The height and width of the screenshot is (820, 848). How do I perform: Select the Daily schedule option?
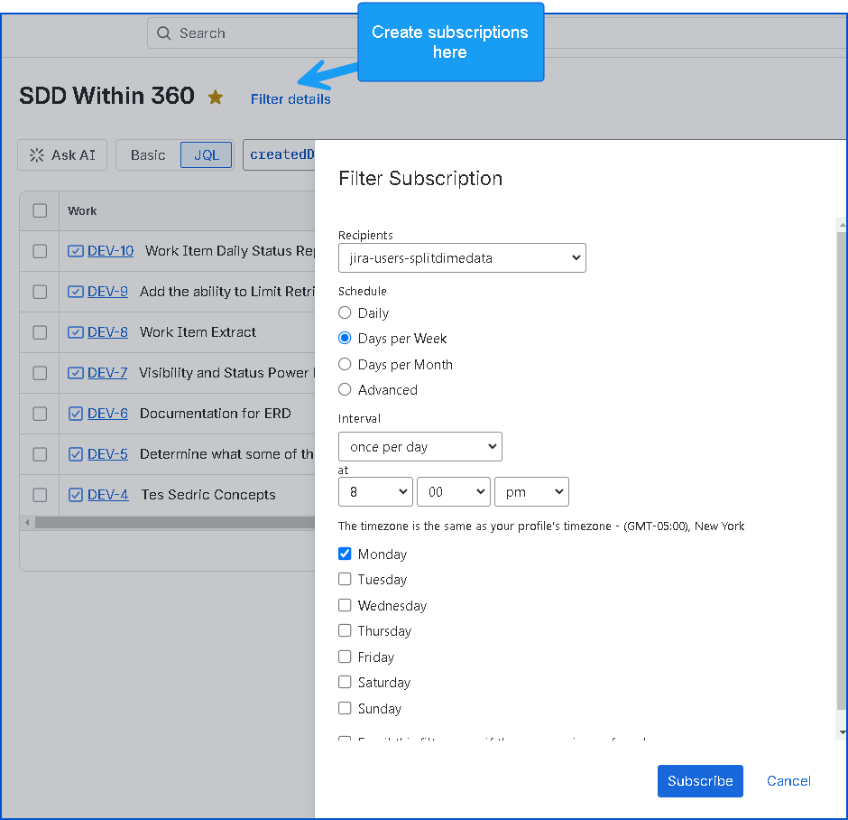click(345, 312)
